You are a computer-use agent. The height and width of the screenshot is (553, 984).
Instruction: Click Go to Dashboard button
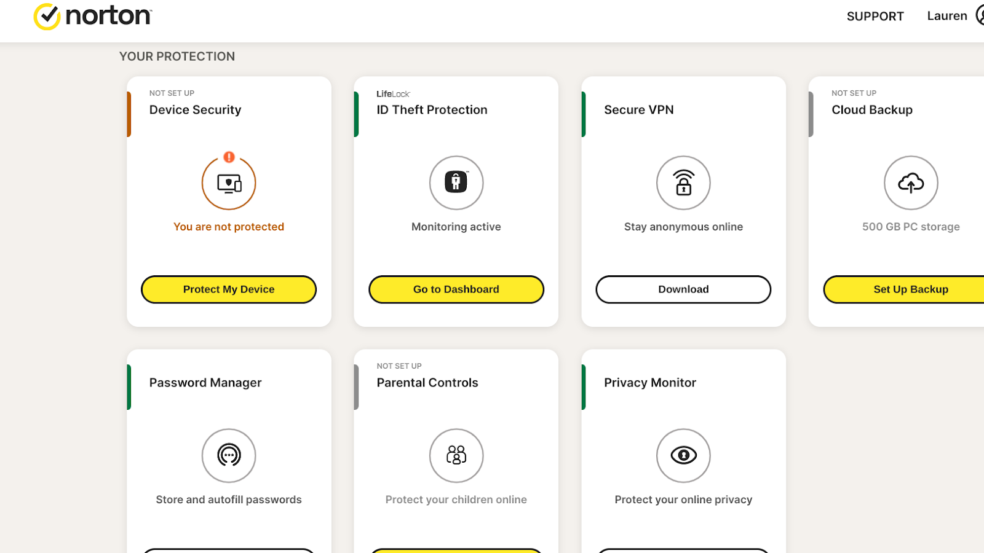(x=456, y=289)
